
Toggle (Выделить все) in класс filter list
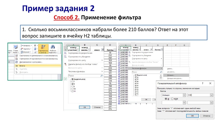click(x=72, y=79)
